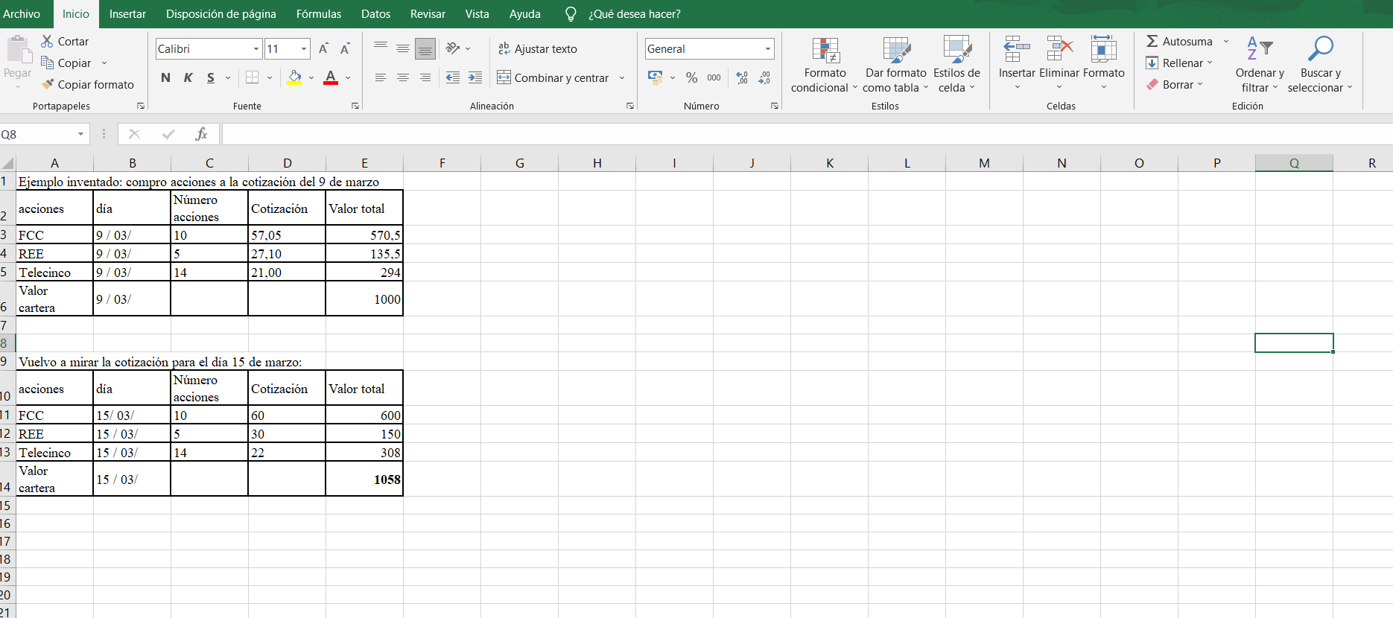Expand the Autosuma dropdown arrow

pyautogui.click(x=1226, y=41)
